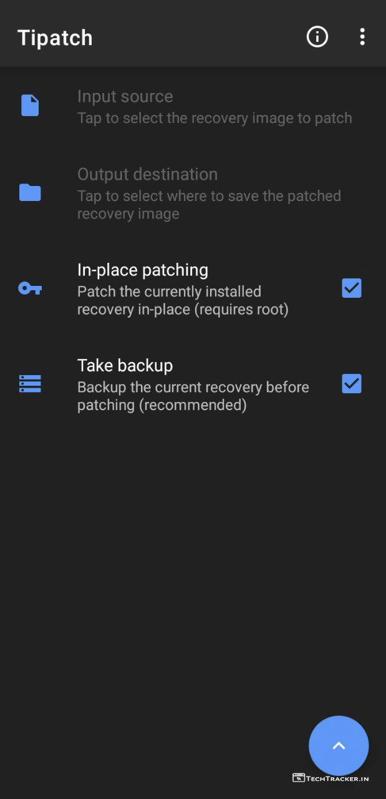Uncheck the Take backup checkbox

(x=352, y=383)
